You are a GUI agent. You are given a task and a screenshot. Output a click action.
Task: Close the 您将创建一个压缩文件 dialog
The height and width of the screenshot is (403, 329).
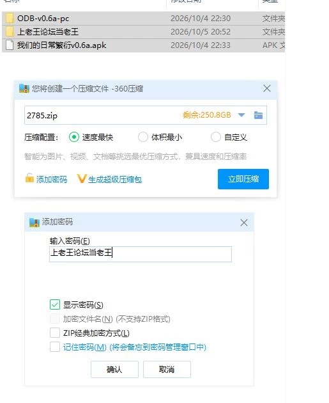pyautogui.click(x=267, y=88)
